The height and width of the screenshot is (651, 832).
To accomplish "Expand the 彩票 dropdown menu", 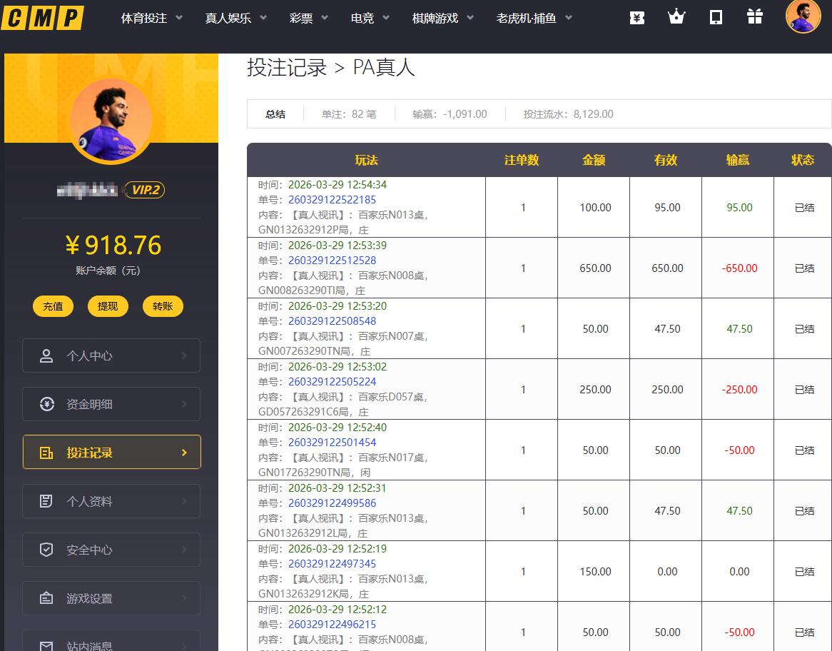I will pyautogui.click(x=308, y=18).
